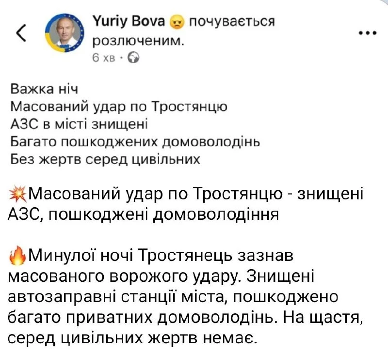
Task: Open the '6 хв' post timestamp
Action: pos(104,58)
